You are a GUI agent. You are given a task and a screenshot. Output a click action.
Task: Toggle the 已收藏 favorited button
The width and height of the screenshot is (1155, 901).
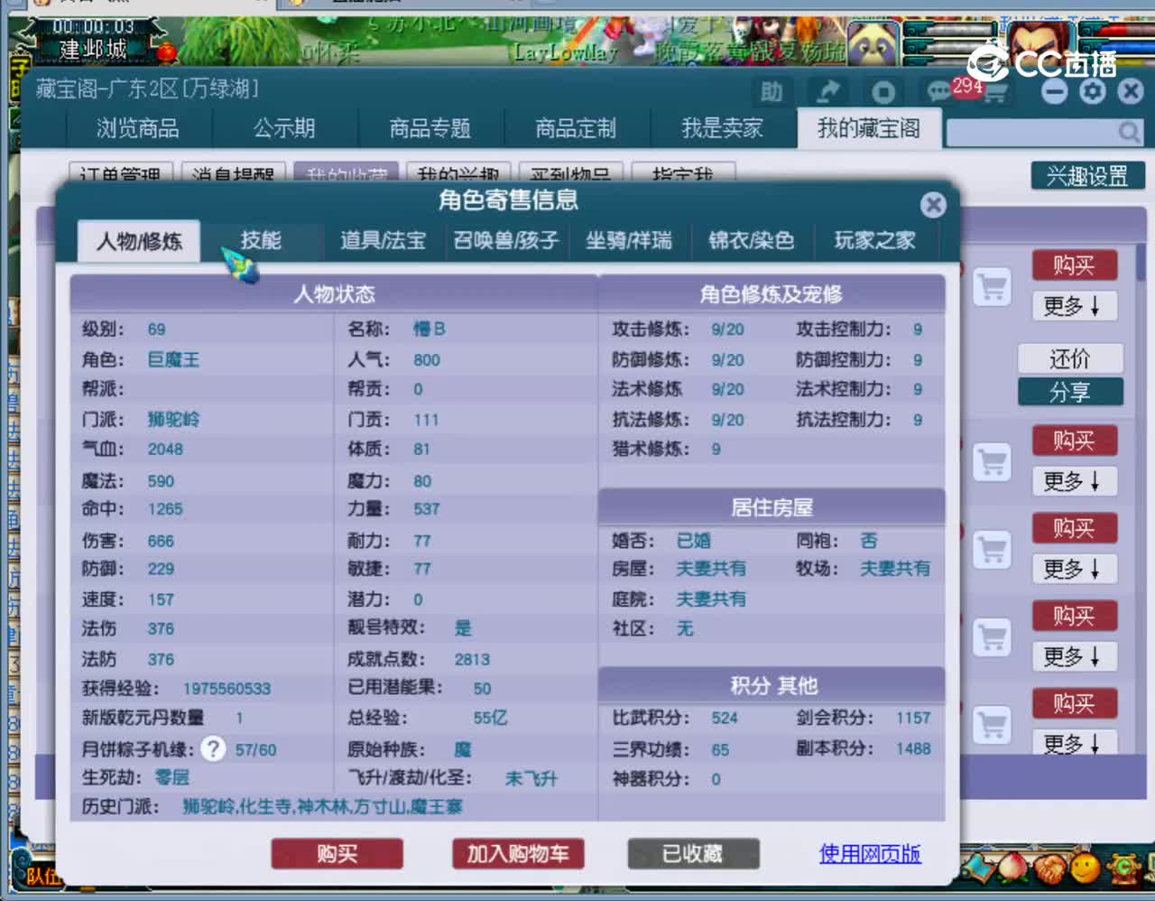[x=693, y=853]
